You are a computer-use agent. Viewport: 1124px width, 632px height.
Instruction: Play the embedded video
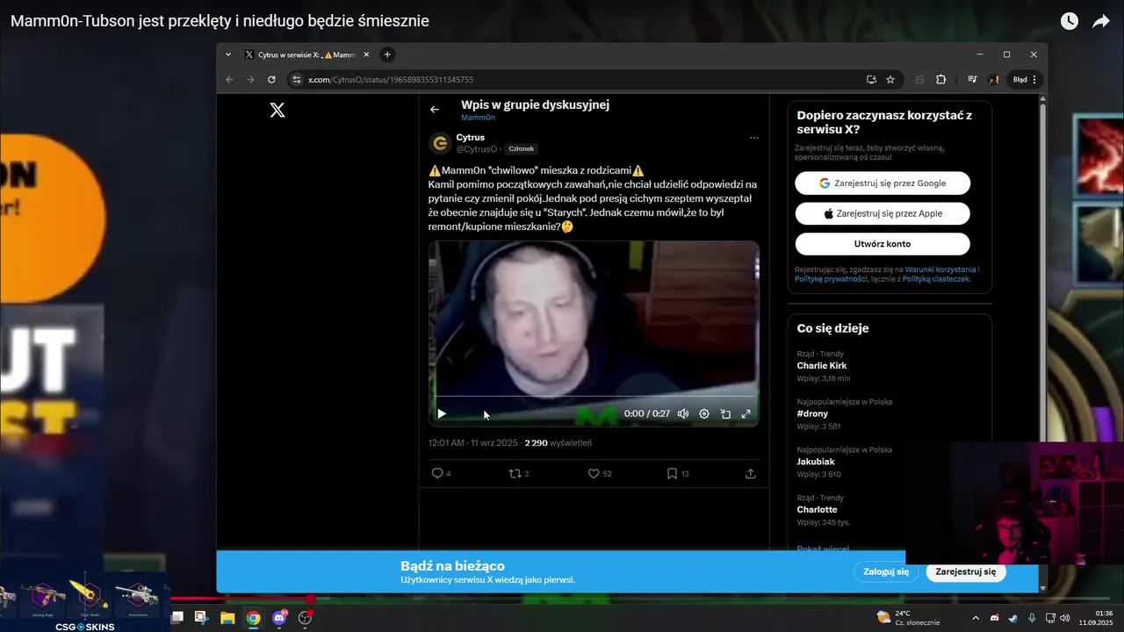[x=442, y=413]
